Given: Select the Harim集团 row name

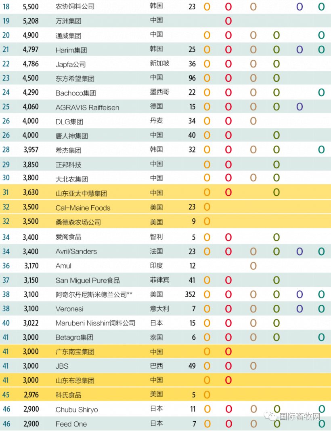Looking at the screenshot, I should tap(71, 50).
